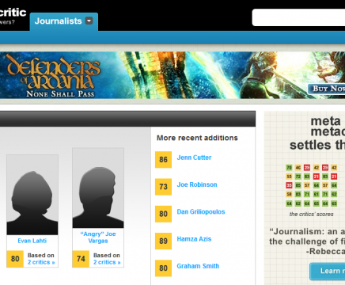This screenshot has width=345, height=285.
Task: Open Evan Lahti's silhouette portrait
Action: (x=32, y=195)
